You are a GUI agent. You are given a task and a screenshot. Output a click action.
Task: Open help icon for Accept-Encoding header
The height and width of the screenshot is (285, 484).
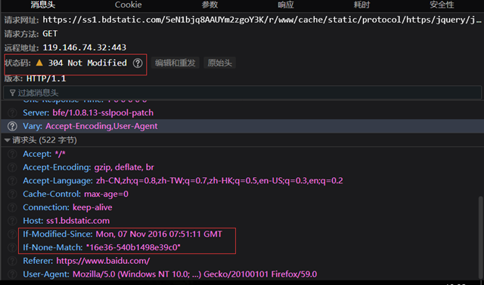pyautogui.click(x=12, y=167)
